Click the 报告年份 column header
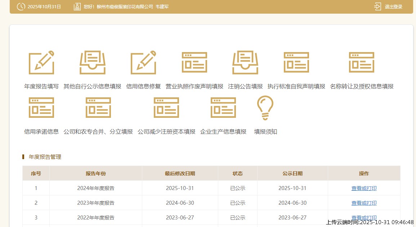416x227 pixels. tap(96, 173)
